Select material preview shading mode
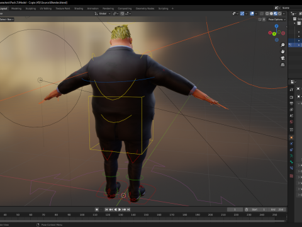The width and height of the screenshot is (302, 227). [x=276, y=13]
